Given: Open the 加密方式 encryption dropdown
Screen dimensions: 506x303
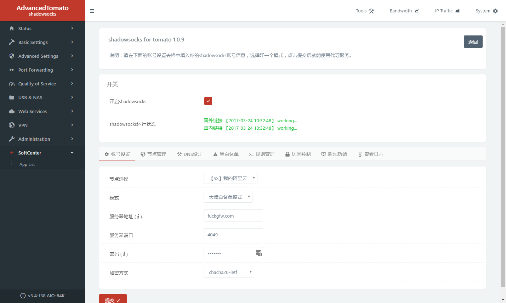Looking at the screenshot, I should (x=229, y=272).
